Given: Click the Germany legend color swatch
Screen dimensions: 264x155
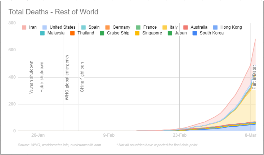Looking at the screenshot, I should coord(107,27).
